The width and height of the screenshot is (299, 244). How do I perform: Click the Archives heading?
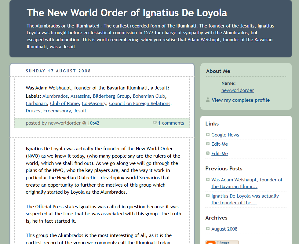coord(217,218)
